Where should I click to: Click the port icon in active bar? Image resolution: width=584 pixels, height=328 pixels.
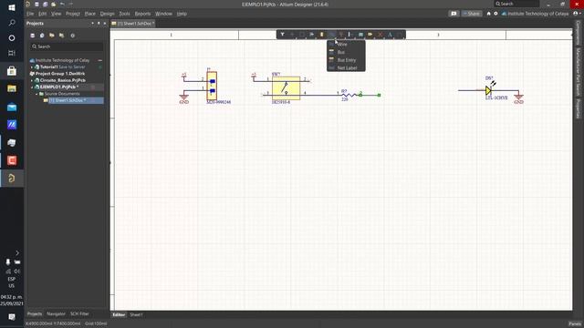click(370, 35)
